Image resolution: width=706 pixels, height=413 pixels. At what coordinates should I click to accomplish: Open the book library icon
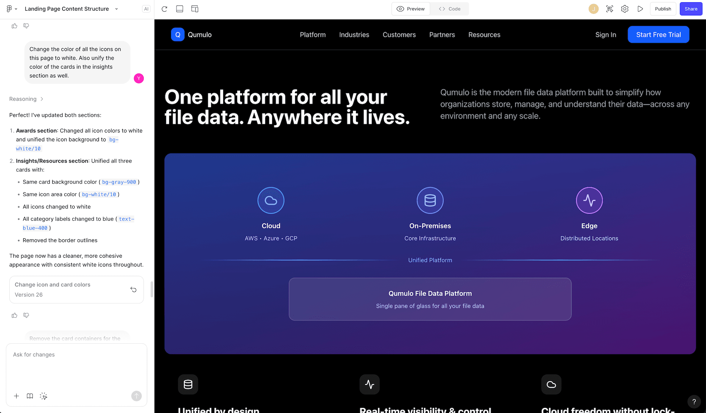tap(30, 396)
